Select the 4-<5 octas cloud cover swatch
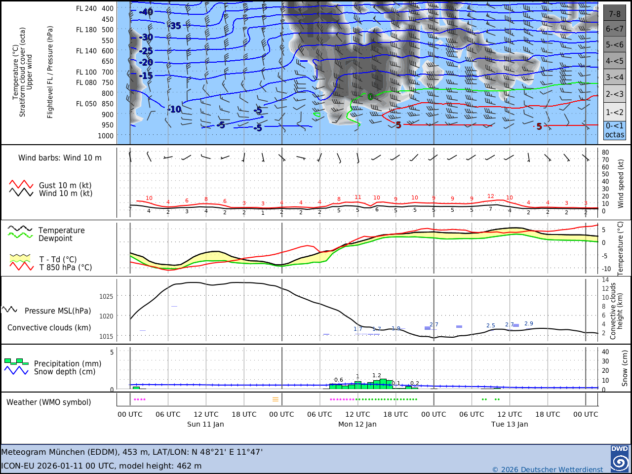The height and width of the screenshot is (474, 632). [x=615, y=61]
